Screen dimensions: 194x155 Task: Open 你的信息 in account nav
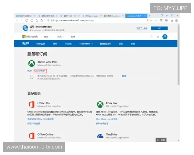(40, 44)
